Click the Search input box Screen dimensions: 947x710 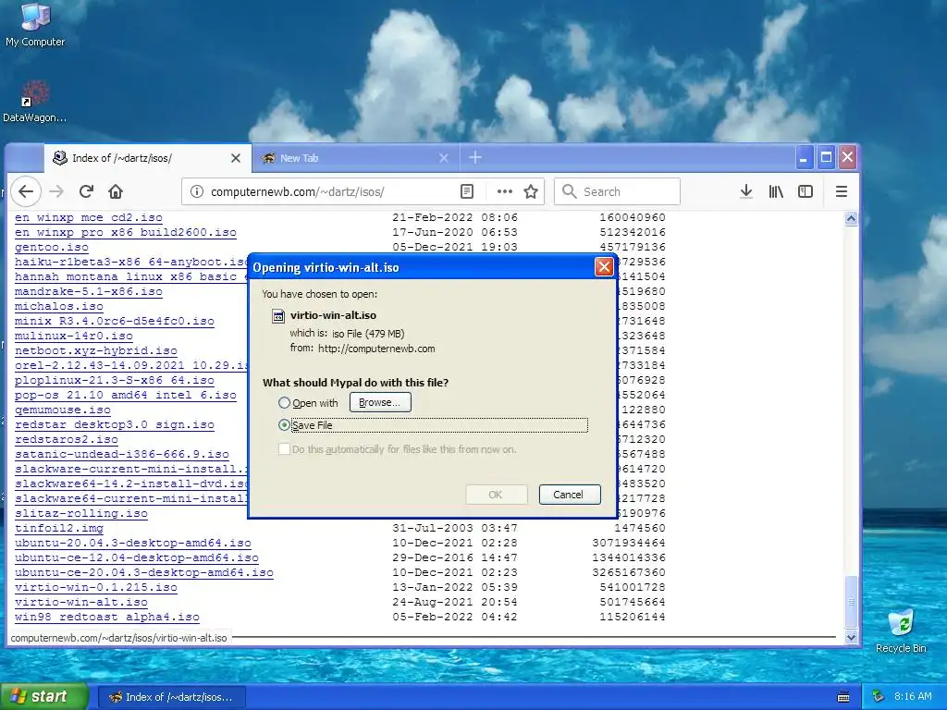617,192
